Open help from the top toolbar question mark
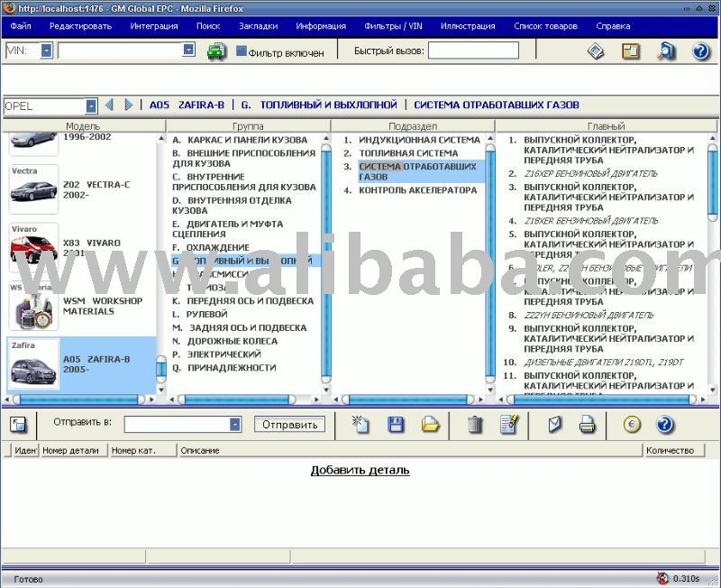 click(x=701, y=51)
